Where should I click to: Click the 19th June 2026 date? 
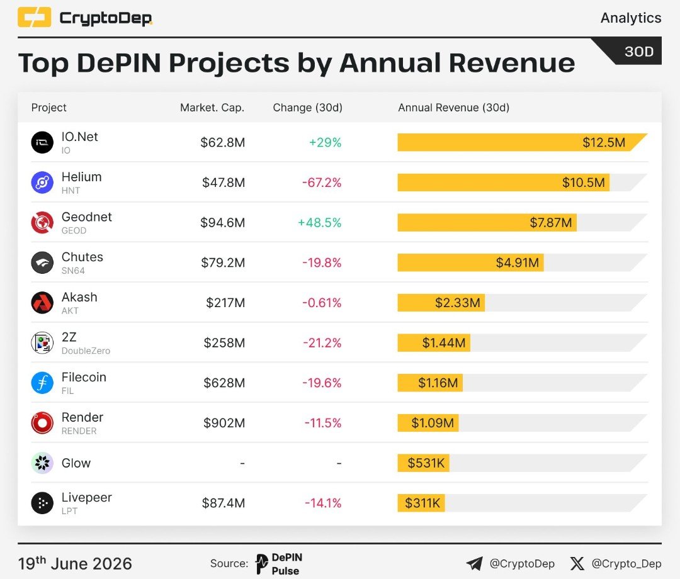point(75,563)
